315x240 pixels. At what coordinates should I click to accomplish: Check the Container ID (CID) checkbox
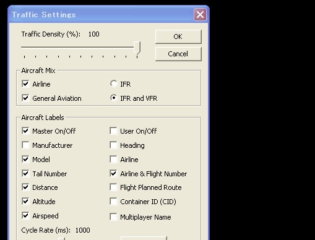tap(113, 201)
